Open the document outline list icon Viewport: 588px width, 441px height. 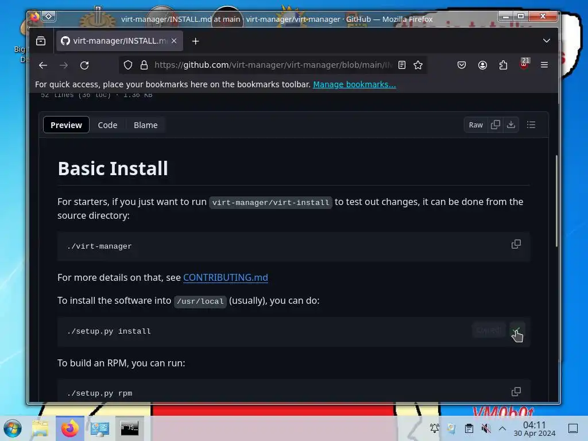tap(531, 125)
